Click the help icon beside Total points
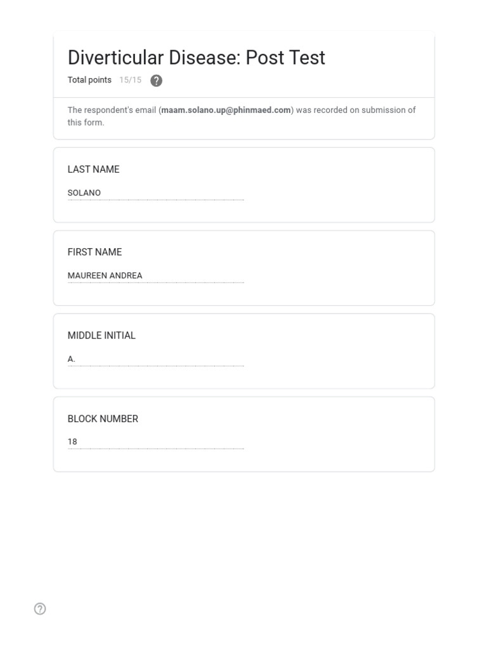487x650 pixels. click(x=156, y=81)
